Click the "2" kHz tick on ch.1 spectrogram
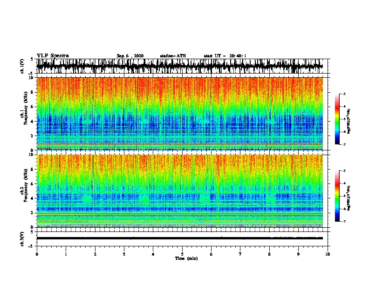The image size is (369, 285). pos(32,136)
